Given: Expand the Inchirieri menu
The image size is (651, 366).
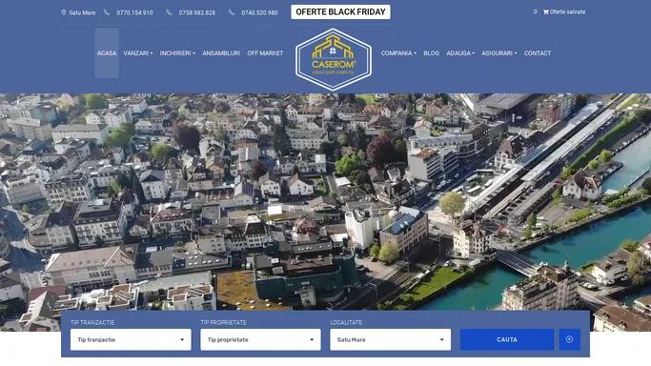Looking at the screenshot, I should pyautogui.click(x=177, y=53).
